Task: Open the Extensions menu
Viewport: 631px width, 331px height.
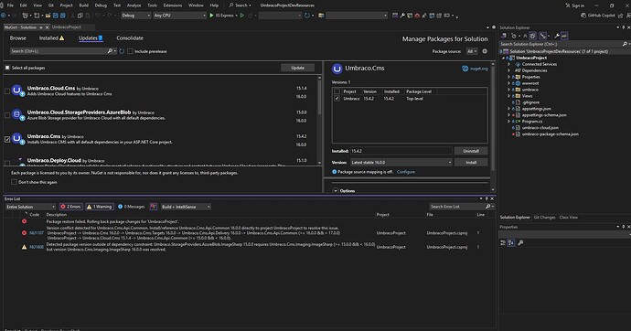Action: (172, 5)
